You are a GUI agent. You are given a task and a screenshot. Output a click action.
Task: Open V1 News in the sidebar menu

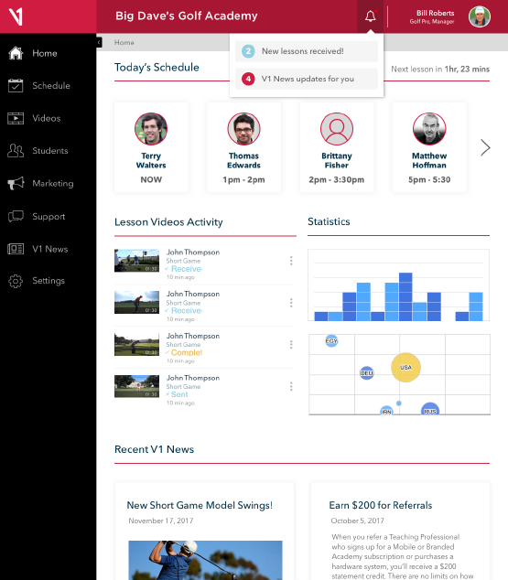click(50, 249)
